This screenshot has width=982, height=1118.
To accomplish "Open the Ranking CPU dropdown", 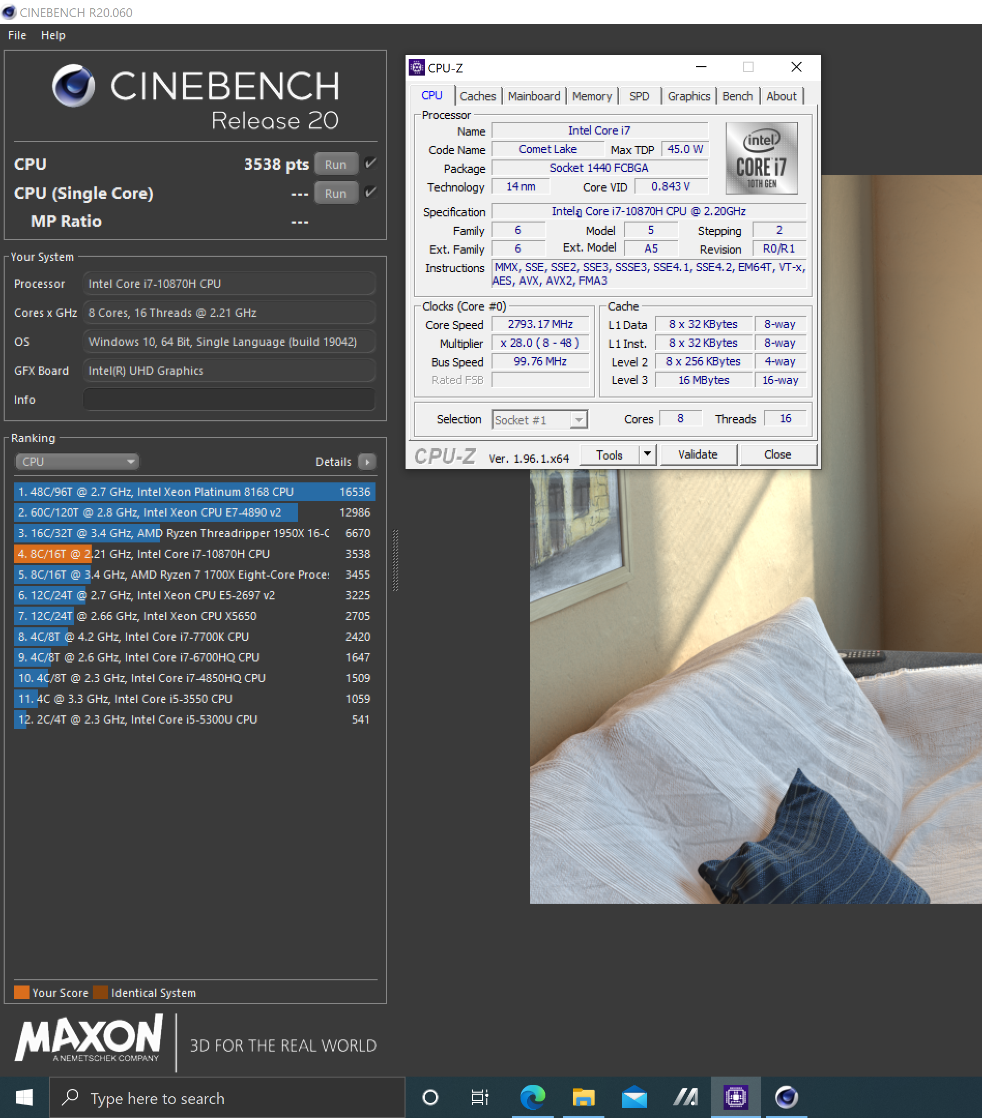I will pyautogui.click(x=77, y=462).
